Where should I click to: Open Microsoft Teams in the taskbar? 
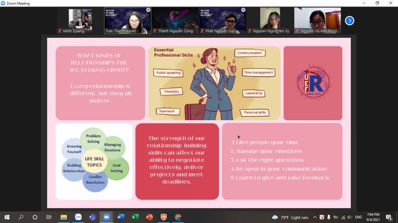click(x=92, y=217)
